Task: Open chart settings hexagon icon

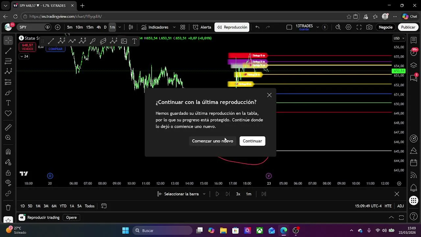Action: [349, 27]
